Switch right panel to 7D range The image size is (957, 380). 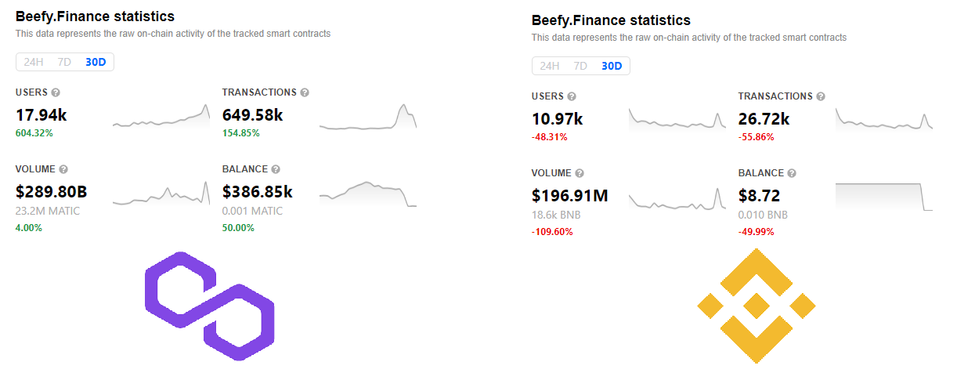(580, 66)
